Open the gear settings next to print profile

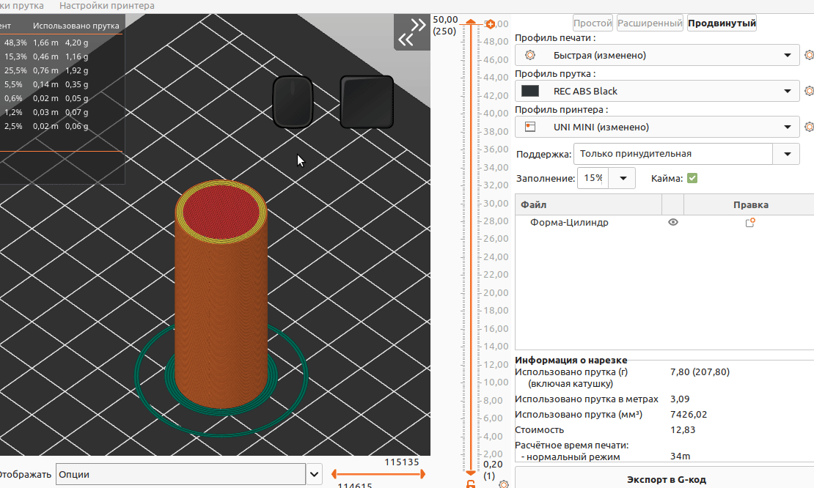coord(809,55)
